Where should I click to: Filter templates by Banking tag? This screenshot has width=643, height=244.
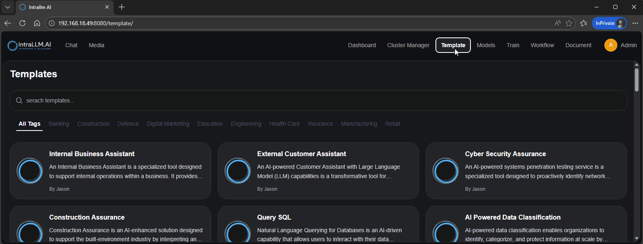(59, 124)
